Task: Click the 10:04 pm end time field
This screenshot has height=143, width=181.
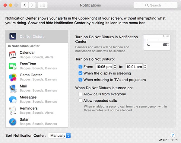Action: click(134, 67)
